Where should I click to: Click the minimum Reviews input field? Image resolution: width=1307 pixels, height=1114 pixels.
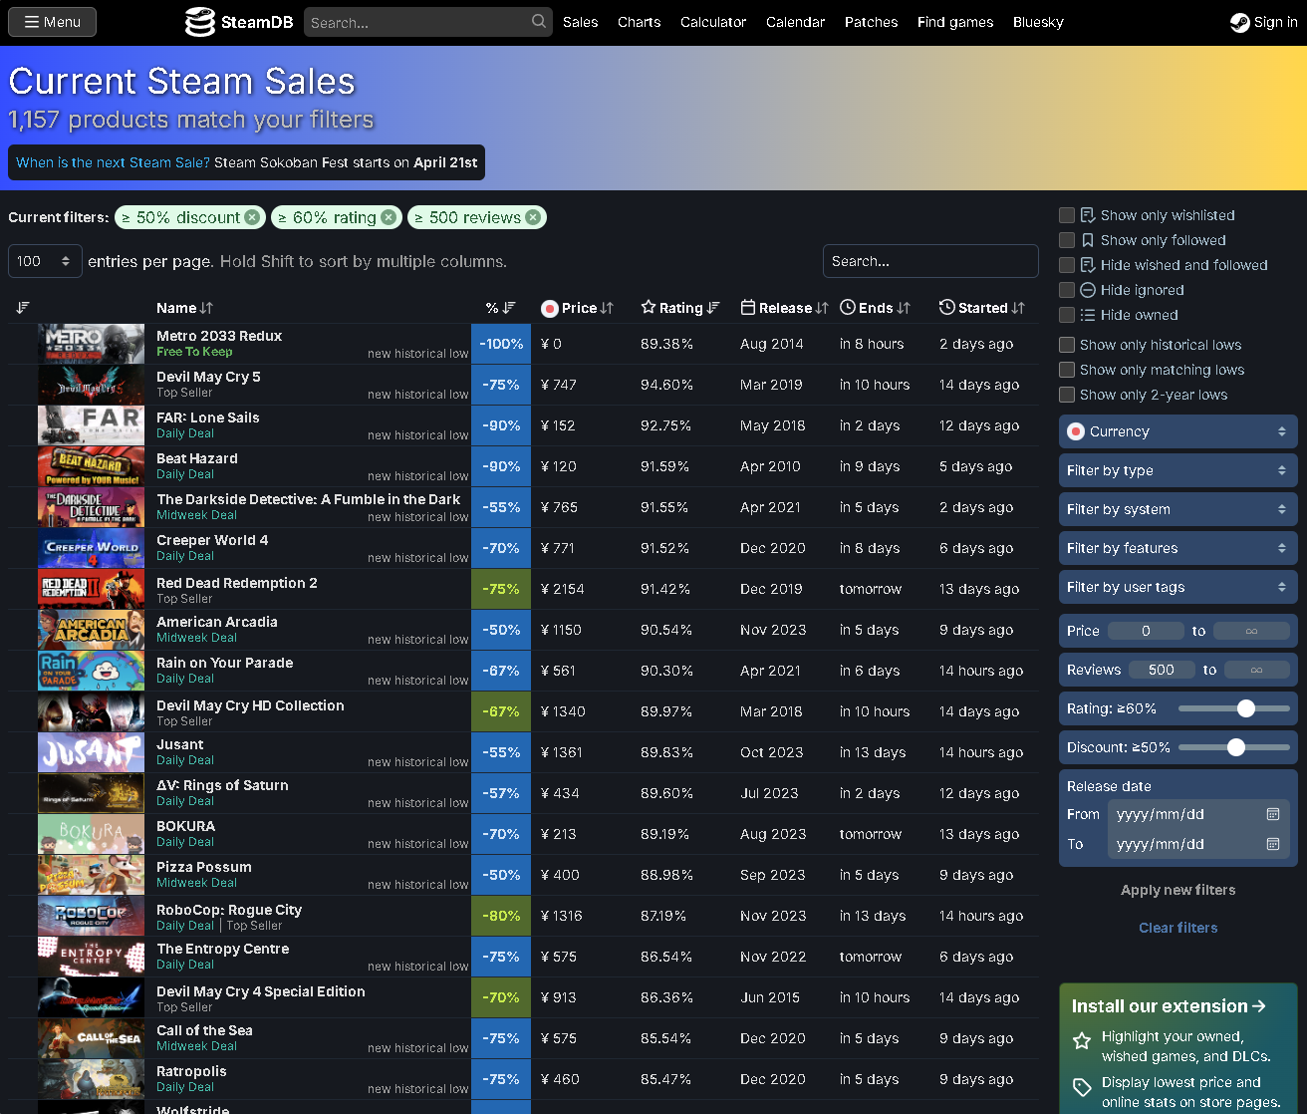pyautogui.click(x=1161, y=670)
